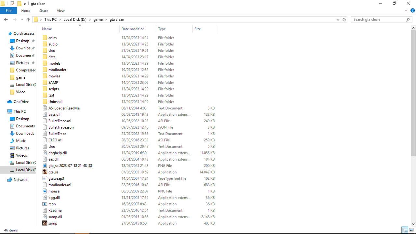
Task: Click the Network icon in sidebar
Action: tap(10, 180)
